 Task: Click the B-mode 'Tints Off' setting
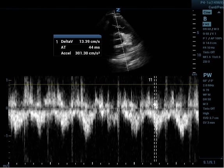click(x=209, y=52)
